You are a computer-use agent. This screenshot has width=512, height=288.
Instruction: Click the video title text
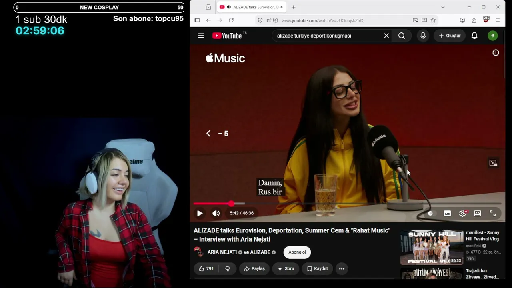pos(292,235)
